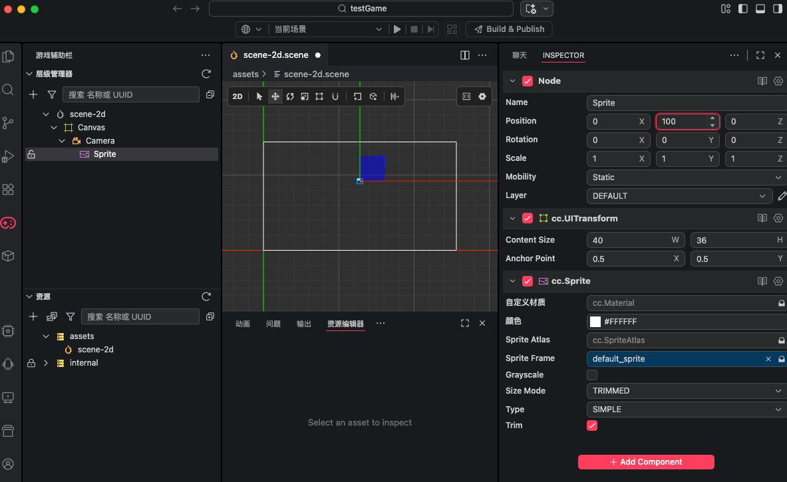The width and height of the screenshot is (787, 482).
Task: Expand the internal folder in assets
Action: click(x=46, y=362)
